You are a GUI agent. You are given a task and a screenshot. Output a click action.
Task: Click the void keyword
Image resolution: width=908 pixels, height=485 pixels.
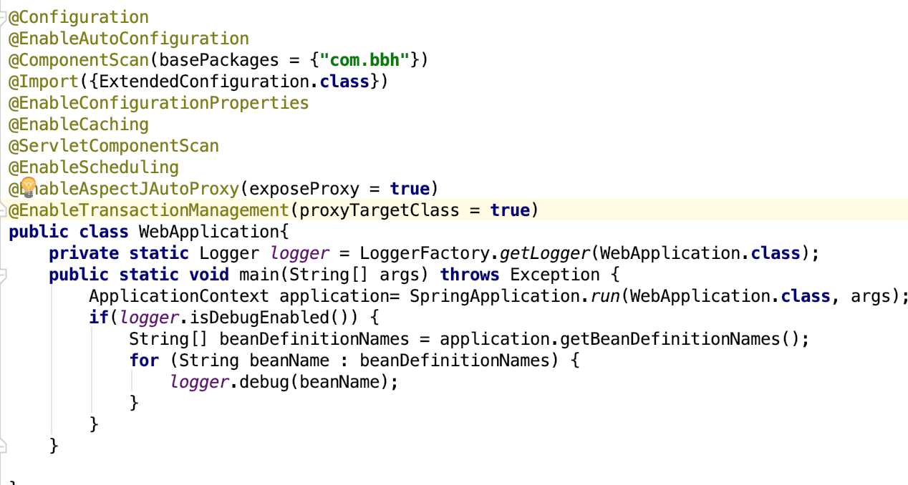click(x=209, y=275)
